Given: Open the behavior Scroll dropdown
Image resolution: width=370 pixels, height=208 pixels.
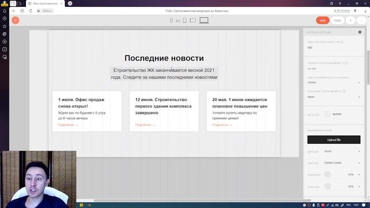Looking at the screenshot, I should [342, 151].
